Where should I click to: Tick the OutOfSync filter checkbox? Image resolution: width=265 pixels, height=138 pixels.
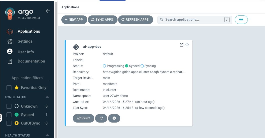[9, 123]
